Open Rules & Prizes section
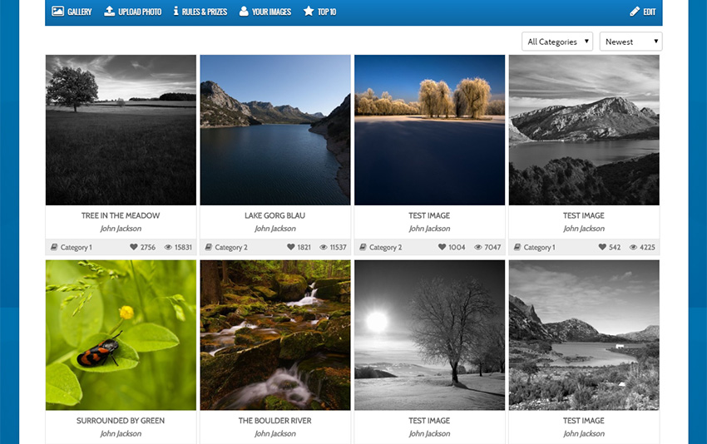 click(200, 12)
